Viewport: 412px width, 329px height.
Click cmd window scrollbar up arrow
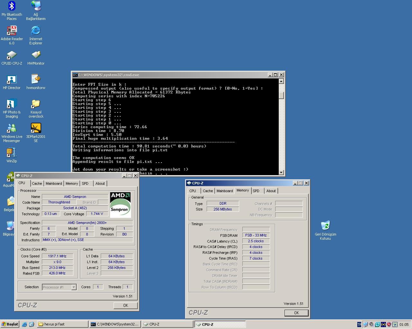pos(281,81)
